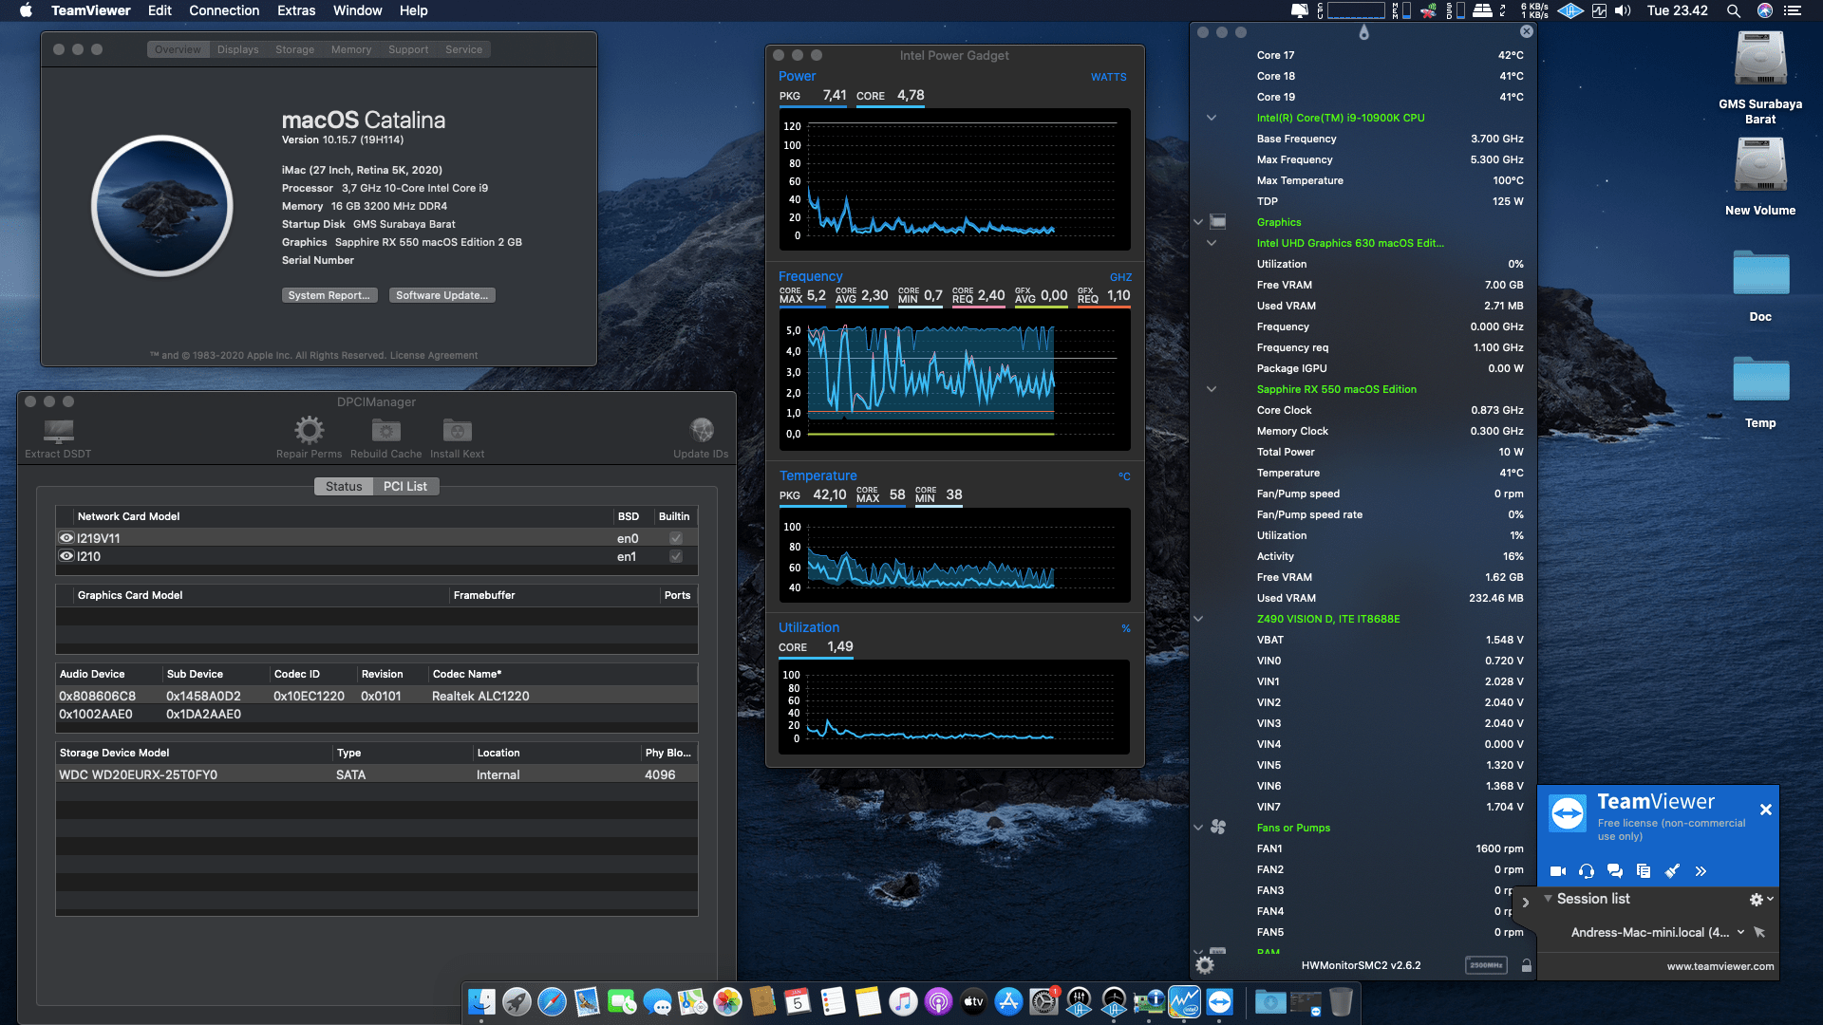This screenshot has width=1823, height=1025.
Task: Open TeamViewer session gear dropdown
Action: [x=1761, y=899]
